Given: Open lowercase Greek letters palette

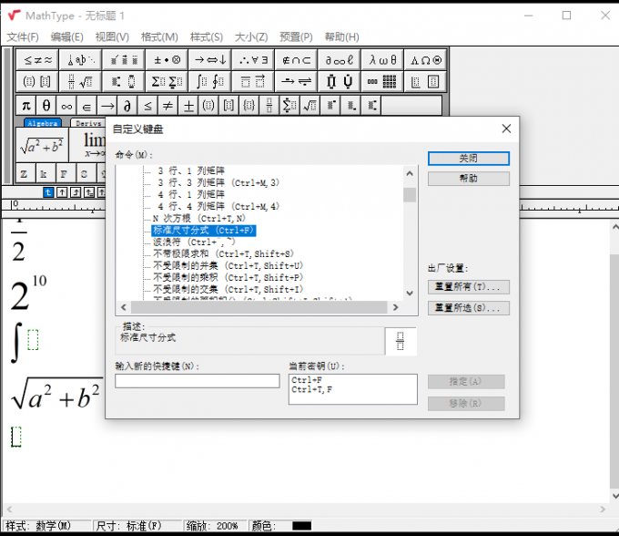Looking at the screenshot, I should (x=382, y=60).
